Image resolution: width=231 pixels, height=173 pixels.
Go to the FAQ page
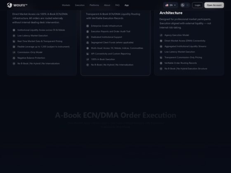pyautogui.click(x=117, y=5)
